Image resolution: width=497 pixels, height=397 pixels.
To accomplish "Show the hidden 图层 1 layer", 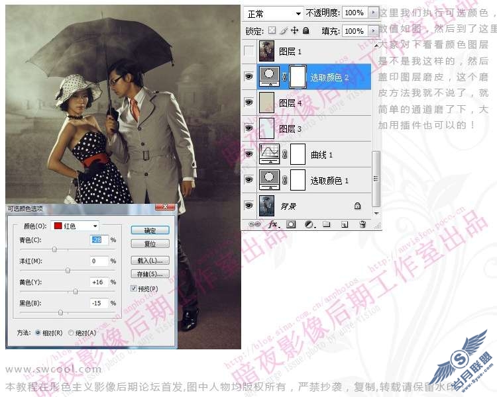I will pyautogui.click(x=248, y=51).
